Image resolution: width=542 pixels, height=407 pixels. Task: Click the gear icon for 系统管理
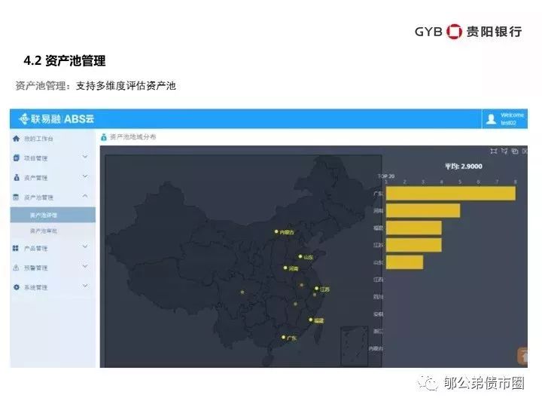click(x=17, y=287)
